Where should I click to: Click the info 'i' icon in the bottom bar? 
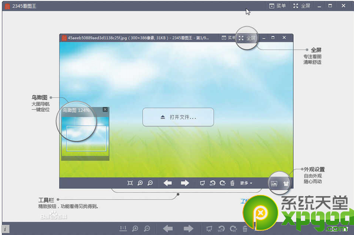5,229
